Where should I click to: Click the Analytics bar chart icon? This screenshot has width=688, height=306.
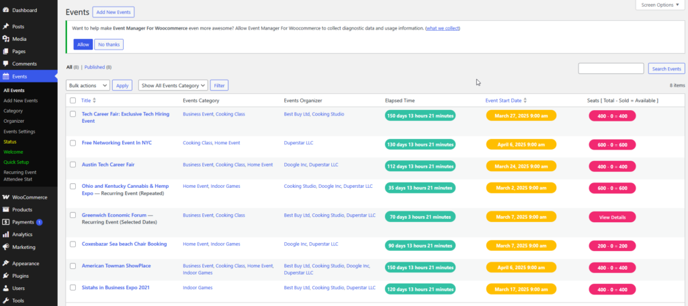[6, 234]
